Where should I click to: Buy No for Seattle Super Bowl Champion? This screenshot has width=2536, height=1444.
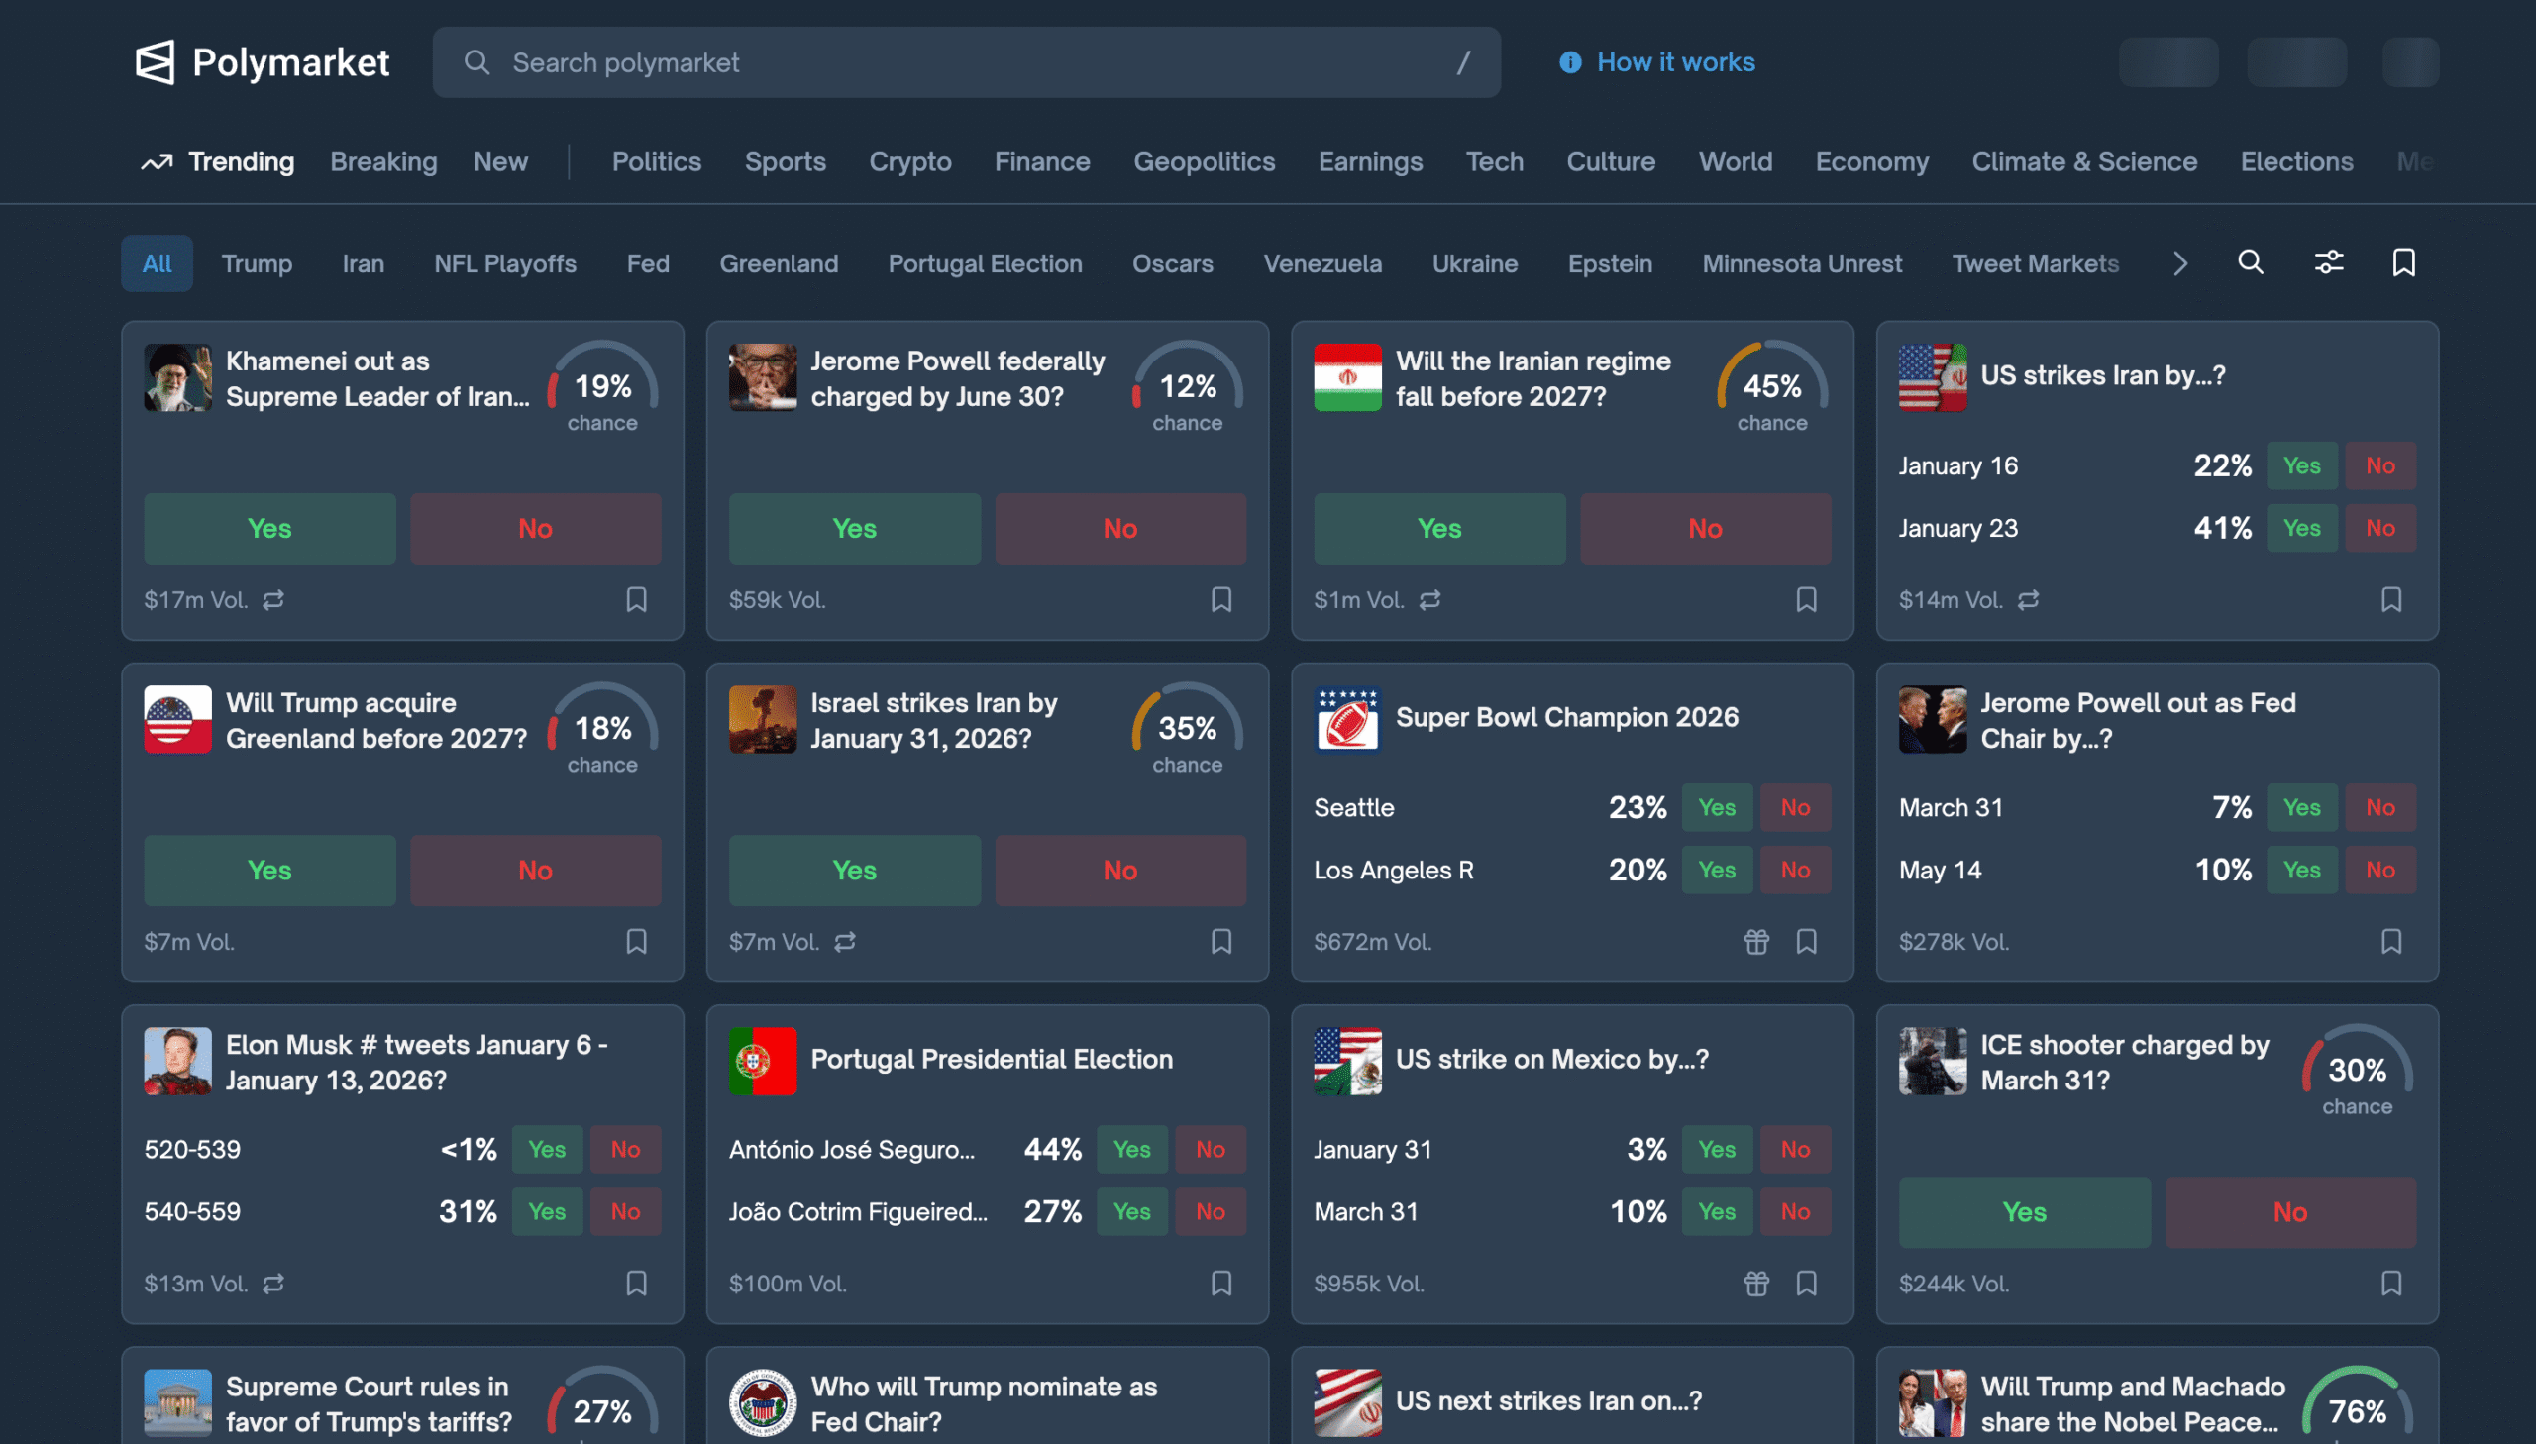(1794, 807)
